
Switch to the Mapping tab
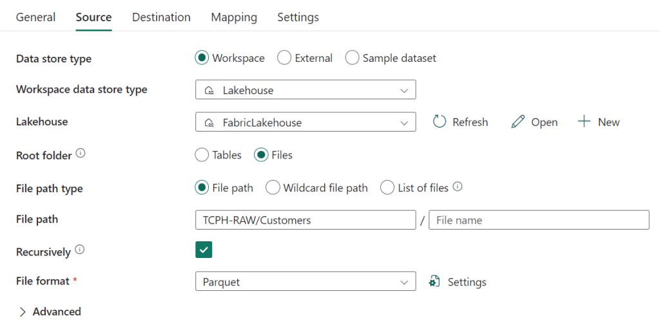tap(234, 17)
